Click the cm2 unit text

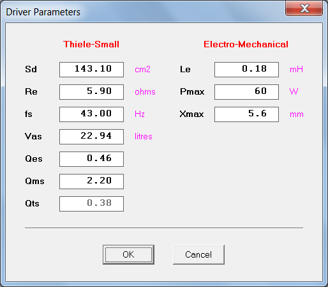click(x=142, y=70)
